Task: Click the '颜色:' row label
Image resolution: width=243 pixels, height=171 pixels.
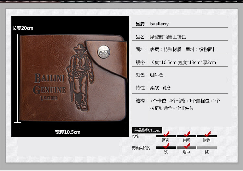Action: click(141, 75)
